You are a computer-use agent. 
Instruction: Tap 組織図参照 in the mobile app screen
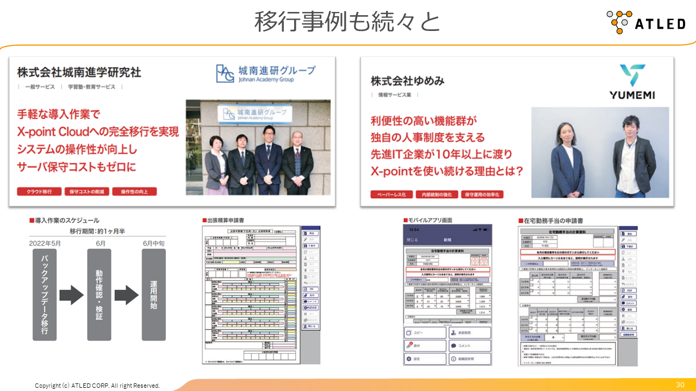470,359
